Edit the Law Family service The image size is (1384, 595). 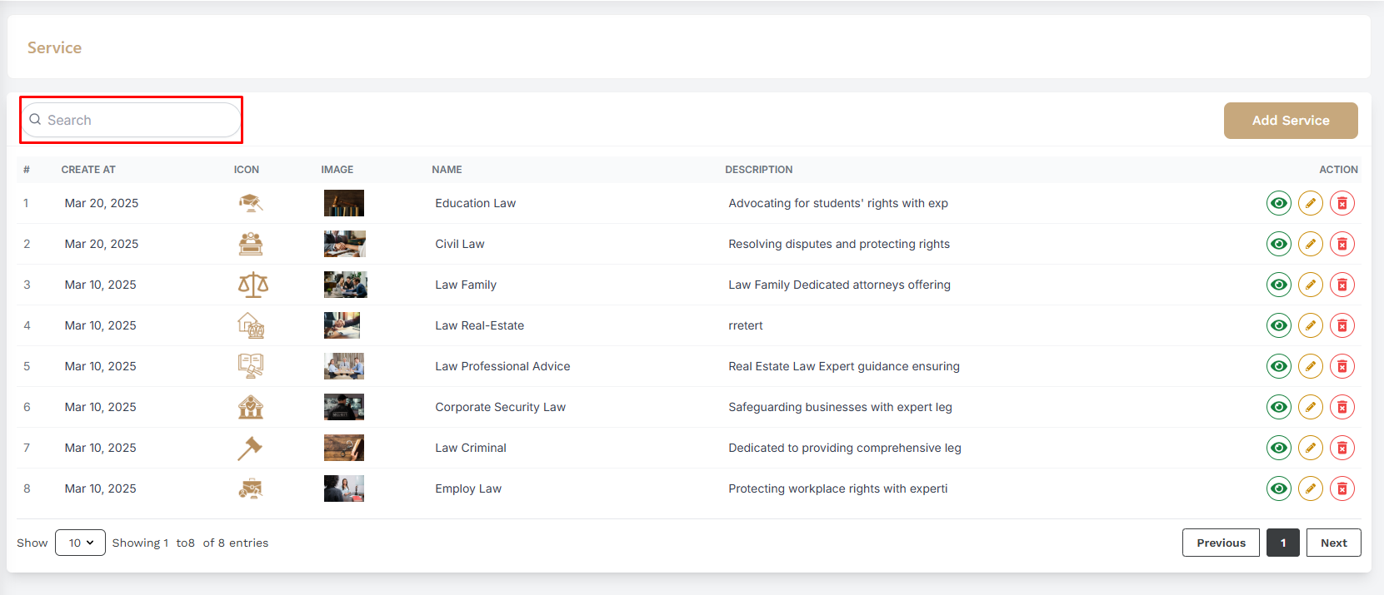coord(1310,285)
